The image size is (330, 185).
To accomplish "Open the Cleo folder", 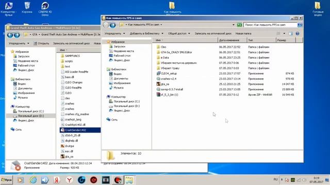I will click(x=161, y=47).
